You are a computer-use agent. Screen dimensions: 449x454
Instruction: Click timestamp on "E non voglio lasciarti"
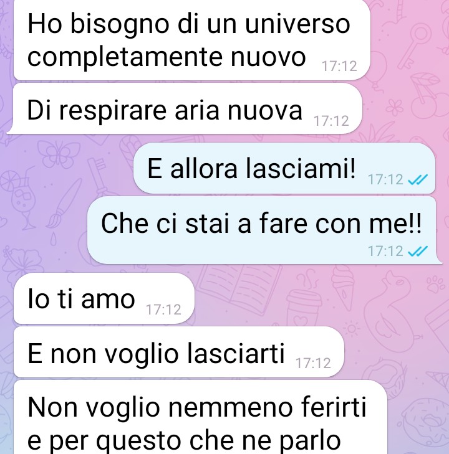coord(313,363)
